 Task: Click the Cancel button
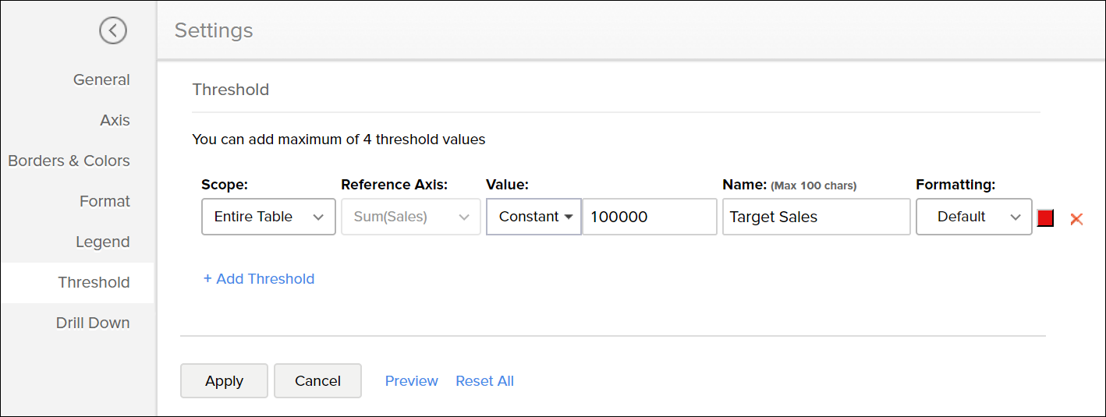tap(317, 381)
